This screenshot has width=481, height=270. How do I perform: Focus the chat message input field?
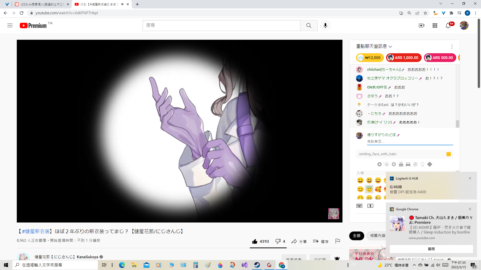tap(410, 141)
